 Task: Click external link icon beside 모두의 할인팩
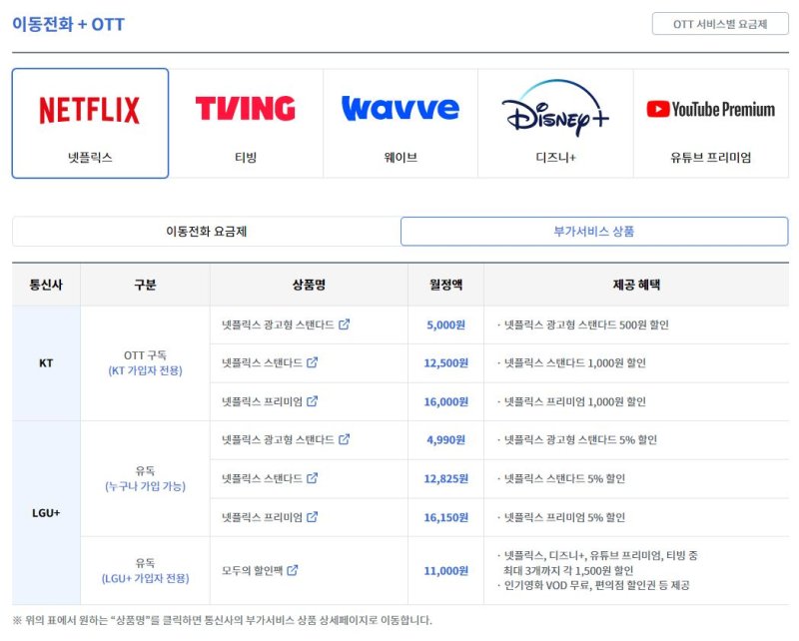[x=293, y=571]
